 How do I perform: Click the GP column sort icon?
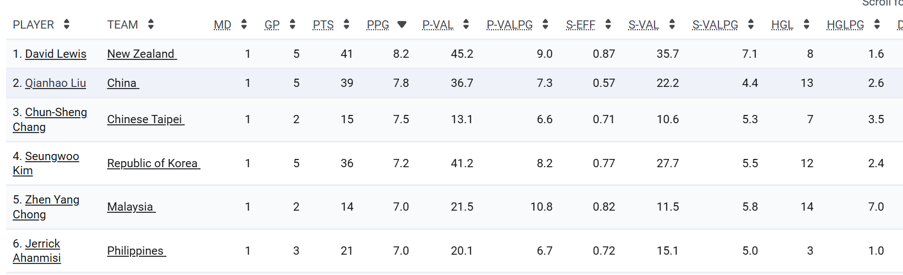[293, 24]
